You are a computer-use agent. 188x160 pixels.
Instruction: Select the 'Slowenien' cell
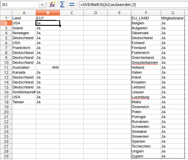[x=146, y=137]
